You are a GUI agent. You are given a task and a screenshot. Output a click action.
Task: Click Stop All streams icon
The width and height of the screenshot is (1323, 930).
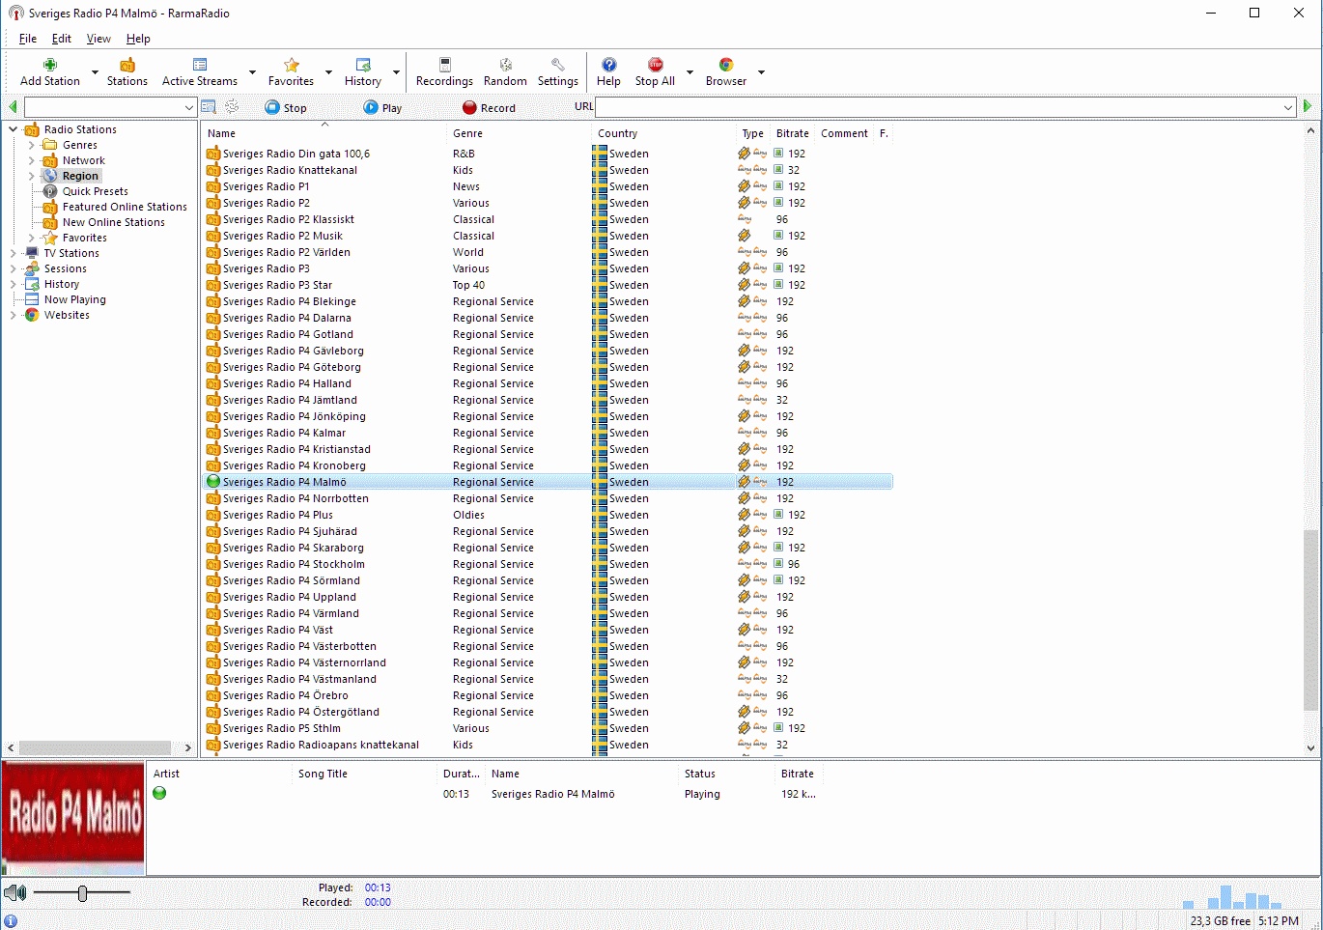pos(655,65)
